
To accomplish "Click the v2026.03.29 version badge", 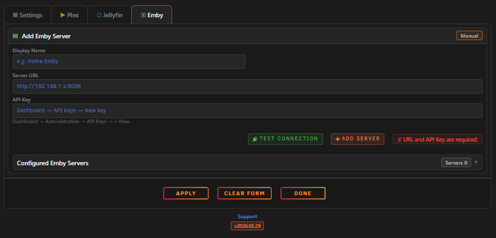I will [x=247, y=226].
